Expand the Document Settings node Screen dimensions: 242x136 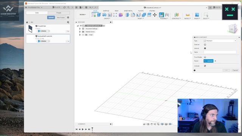(80, 29)
